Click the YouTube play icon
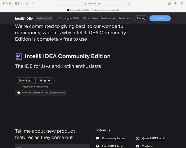Image resolution: width=186 pixels, height=148 pixels. pyautogui.click(x=137, y=146)
